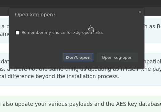Enable the Remember my choice checkbox
This screenshot has width=161, height=112.
tap(18, 33)
